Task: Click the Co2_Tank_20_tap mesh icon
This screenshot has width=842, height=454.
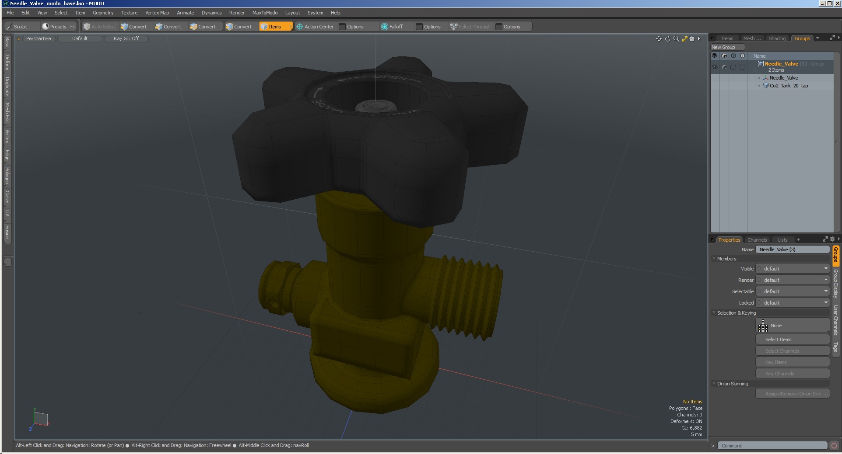Action: pos(766,86)
